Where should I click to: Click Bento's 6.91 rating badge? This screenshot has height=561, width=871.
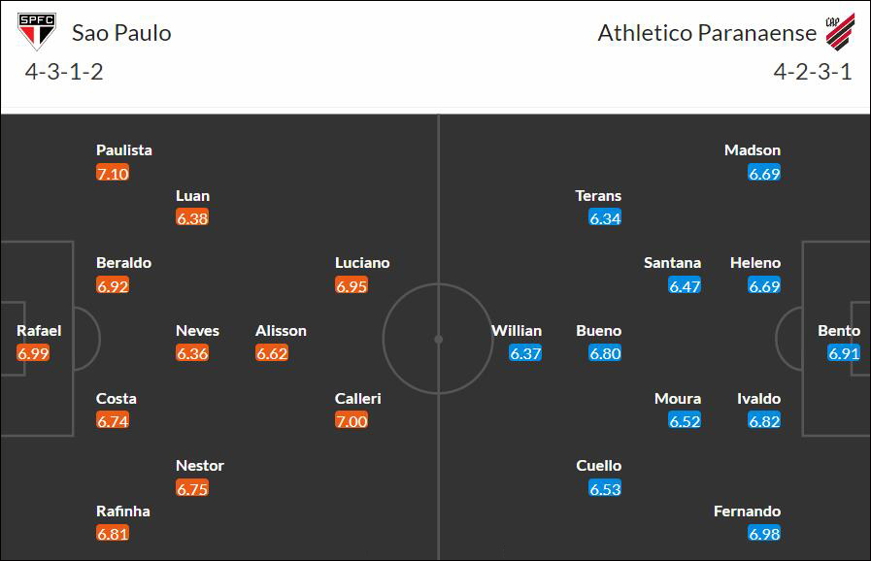[x=843, y=352]
